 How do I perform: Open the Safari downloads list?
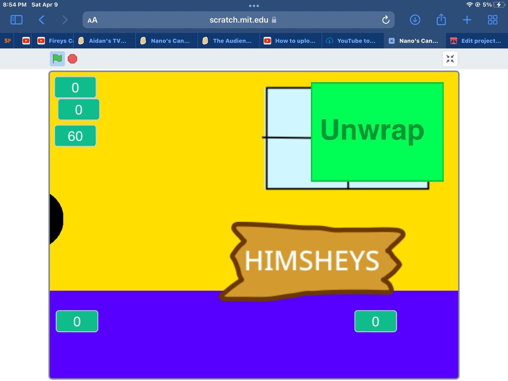point(415,20)
